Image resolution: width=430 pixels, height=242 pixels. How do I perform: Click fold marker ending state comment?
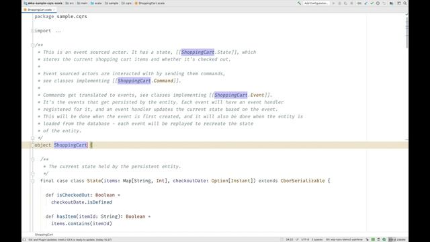point(33,173)
